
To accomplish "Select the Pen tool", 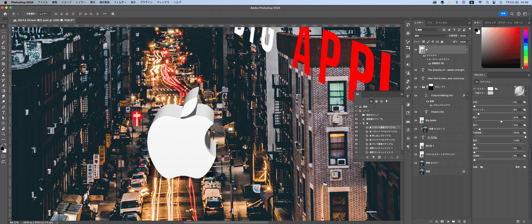I will click(x=3, y=107).
